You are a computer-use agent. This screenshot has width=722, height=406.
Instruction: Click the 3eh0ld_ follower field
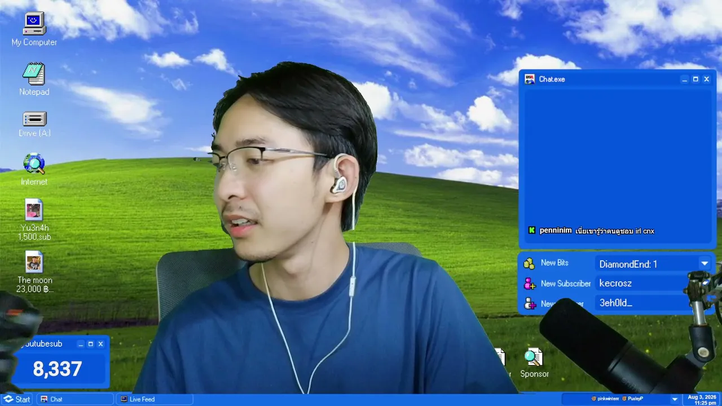click(644, 303)
